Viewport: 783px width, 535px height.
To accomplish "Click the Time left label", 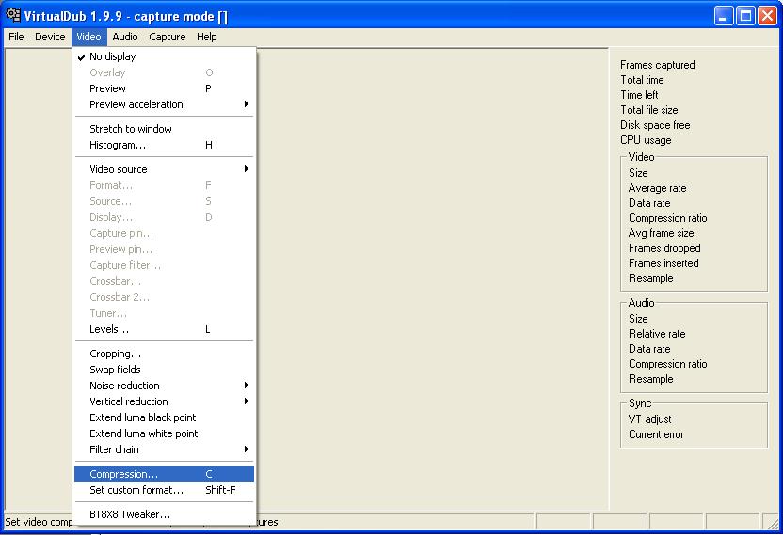I will coord(639,95).
